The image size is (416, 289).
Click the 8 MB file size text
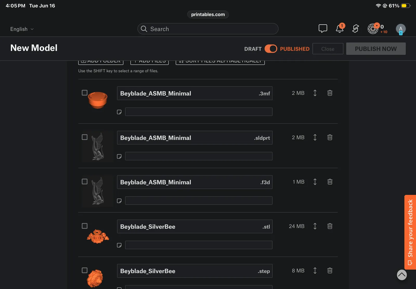pos(298,271)
